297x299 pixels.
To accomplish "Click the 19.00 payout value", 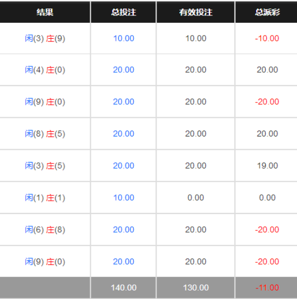I will click(267, 166).
